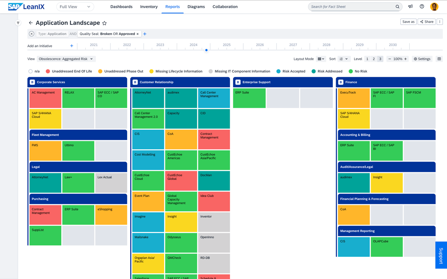The width and height of the screenshot is (447, 279).
Task: Favorite the Application Landscape report via the star
Action: 105,23
